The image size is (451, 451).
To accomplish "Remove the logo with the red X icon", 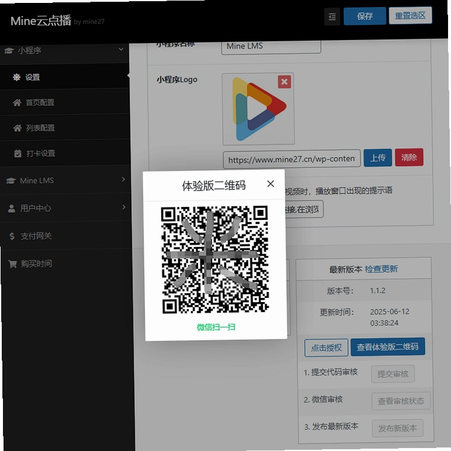I will [284, 82].
